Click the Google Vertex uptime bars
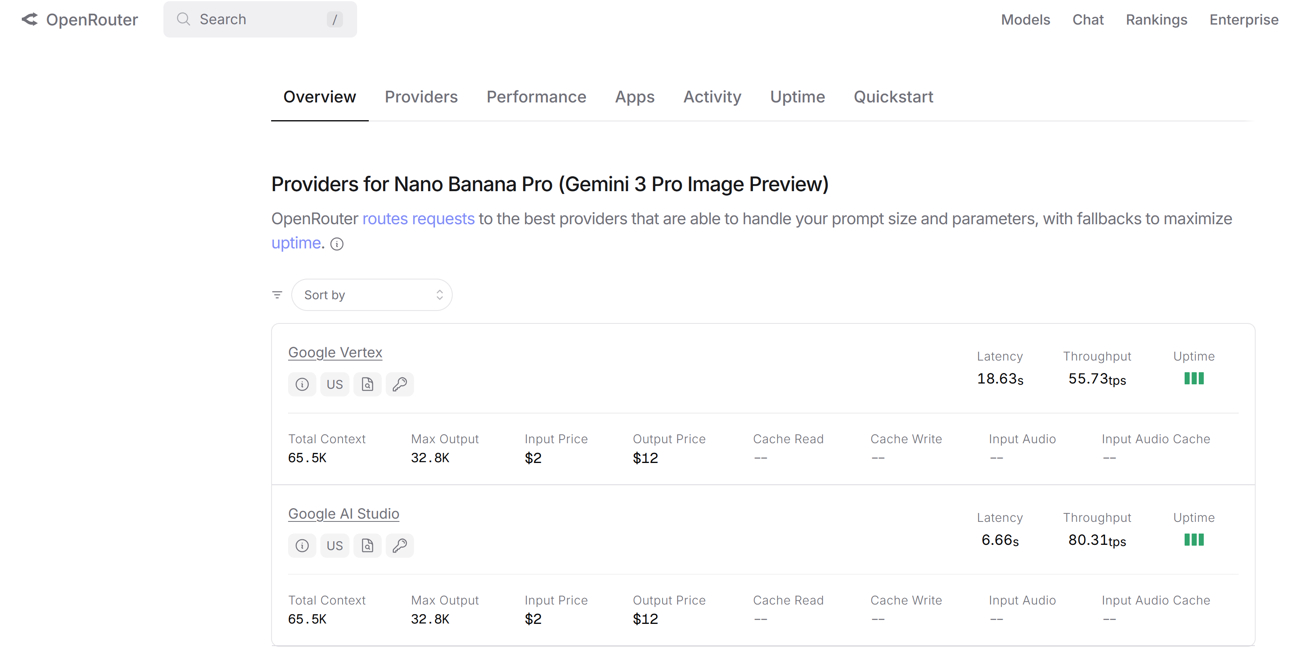This screenshot has height=663, width=1298. 1193,378
